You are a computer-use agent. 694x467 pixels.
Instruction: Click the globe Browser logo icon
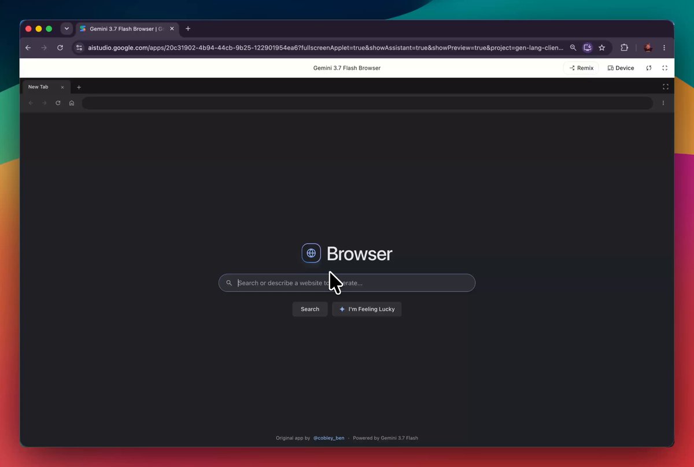[311, 253]
